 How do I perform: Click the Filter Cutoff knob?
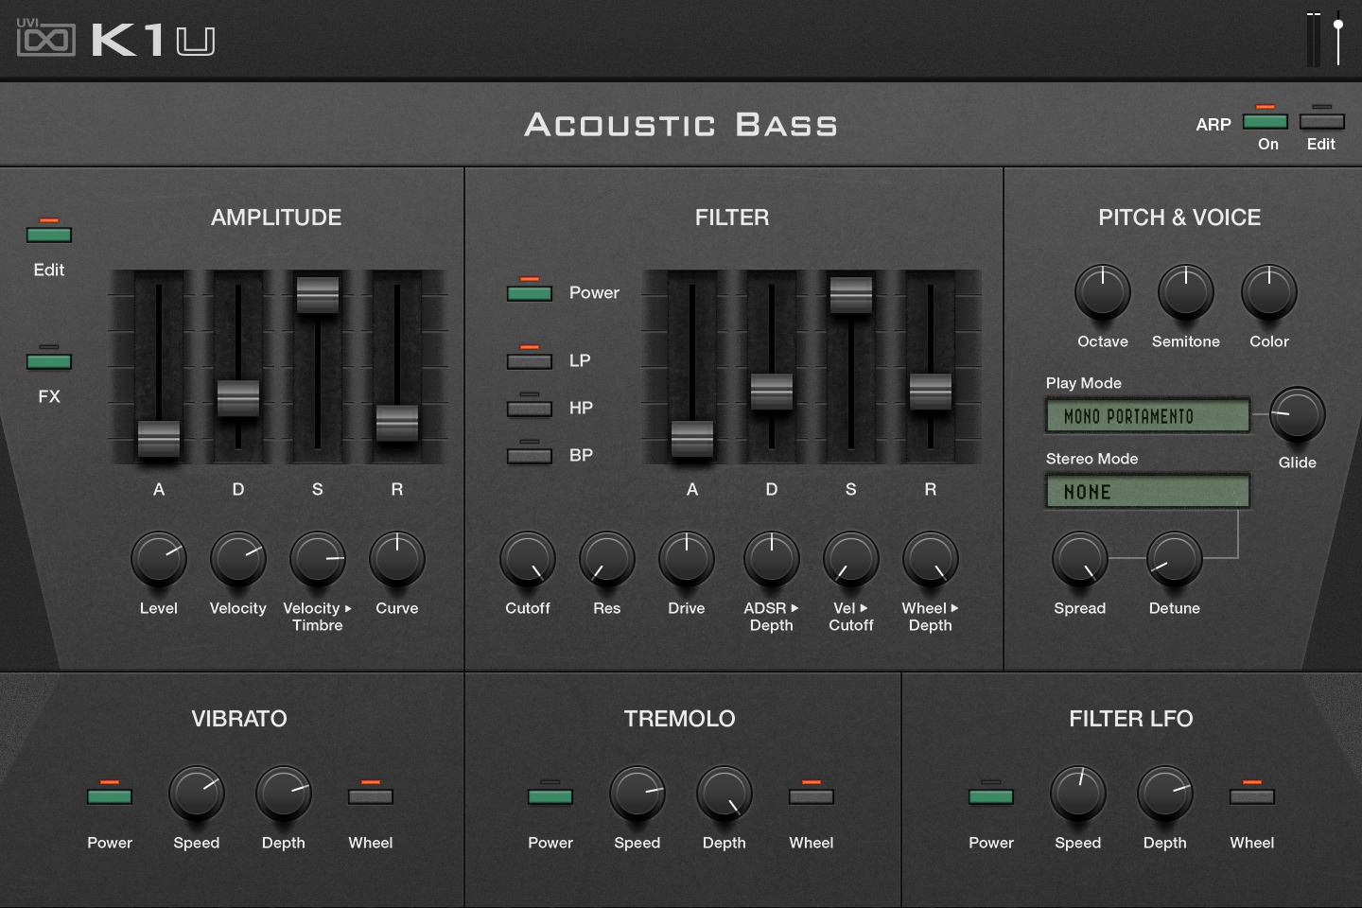pos(527,559)
